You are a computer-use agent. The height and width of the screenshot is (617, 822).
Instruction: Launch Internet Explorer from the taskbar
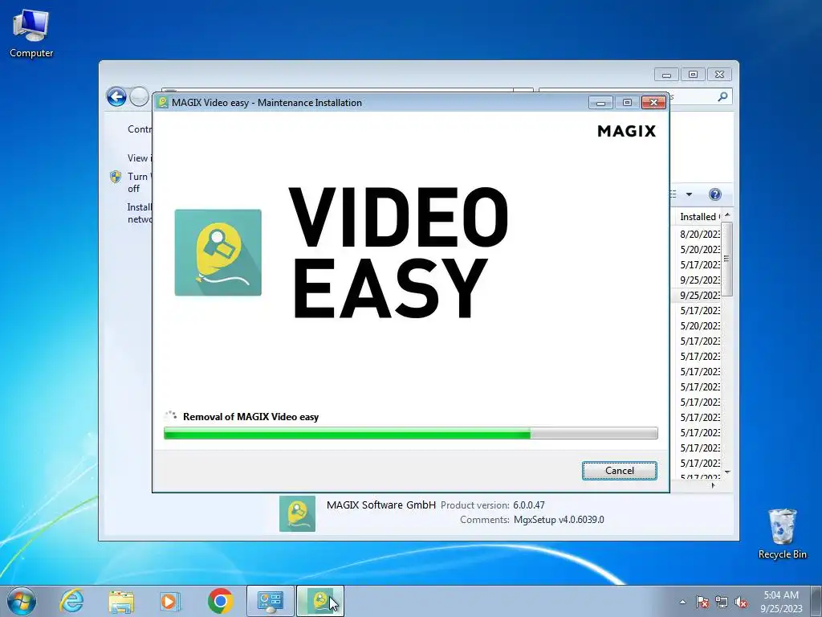(71, 601)
